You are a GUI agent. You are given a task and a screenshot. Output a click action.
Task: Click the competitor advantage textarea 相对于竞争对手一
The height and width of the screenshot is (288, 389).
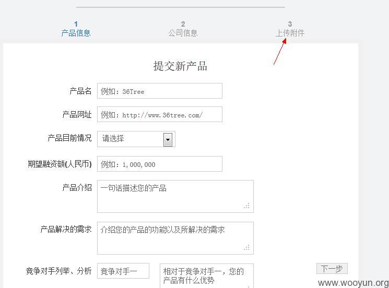207,276
